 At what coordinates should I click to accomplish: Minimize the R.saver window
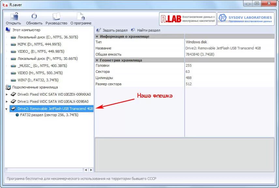click(x=248, y=3)
